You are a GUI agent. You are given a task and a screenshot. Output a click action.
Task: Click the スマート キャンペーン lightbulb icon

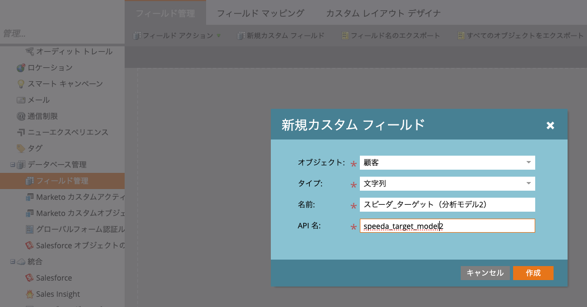[21, 84]
